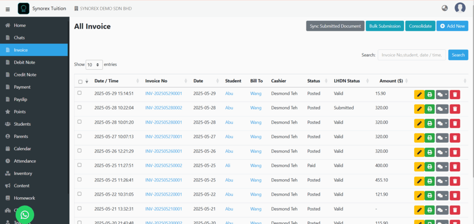Tick checkbox for invoice INV-202505250001
This screenshot has width=474, height=224.
80,179
